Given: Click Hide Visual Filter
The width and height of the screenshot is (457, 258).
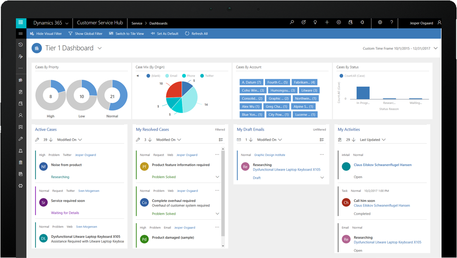Looking at the screenshot, I should (46, 34).
